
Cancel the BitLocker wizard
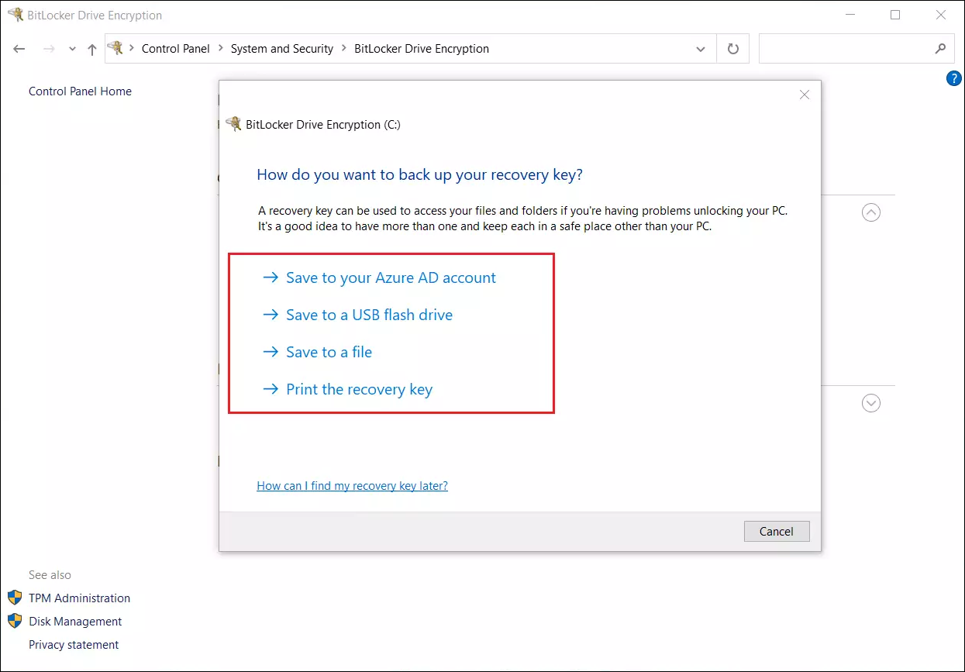pyautogui.click(x=777, y=532)
